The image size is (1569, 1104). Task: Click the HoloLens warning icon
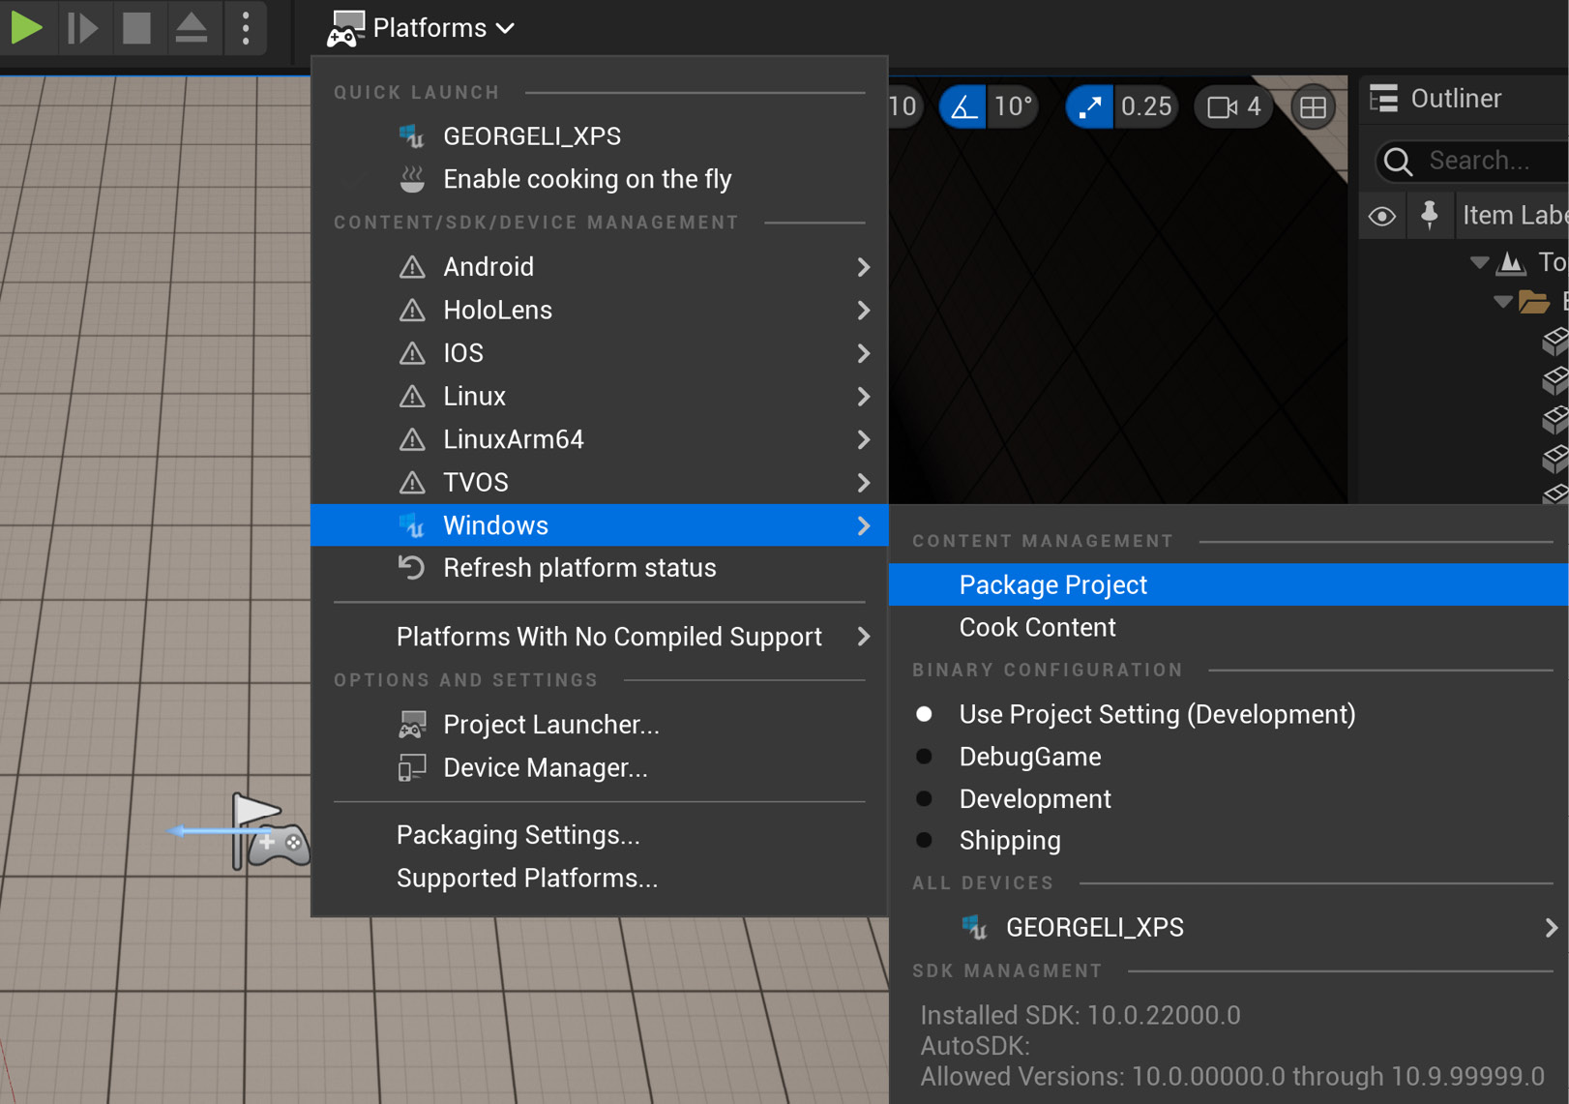(x=412, y=310)
